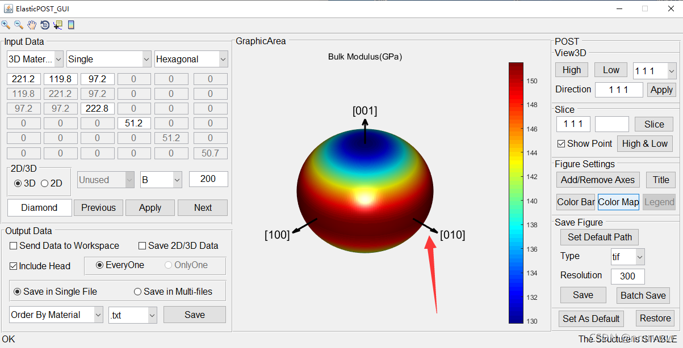Click the Low view button
683x348 pixels.
(611, 70)
